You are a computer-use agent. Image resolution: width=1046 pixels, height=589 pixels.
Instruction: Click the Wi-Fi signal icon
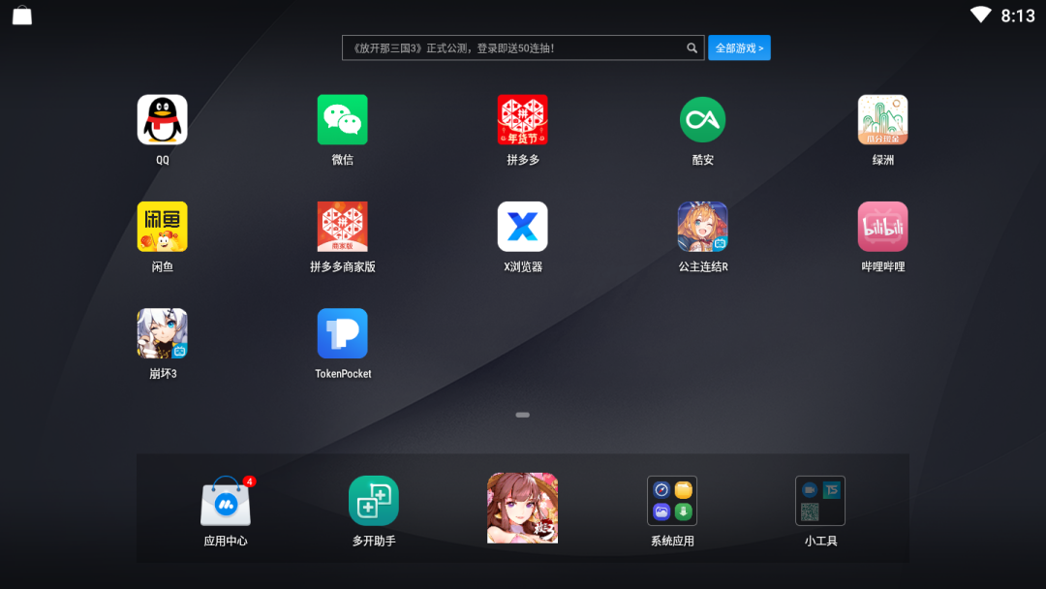[980, 15]
